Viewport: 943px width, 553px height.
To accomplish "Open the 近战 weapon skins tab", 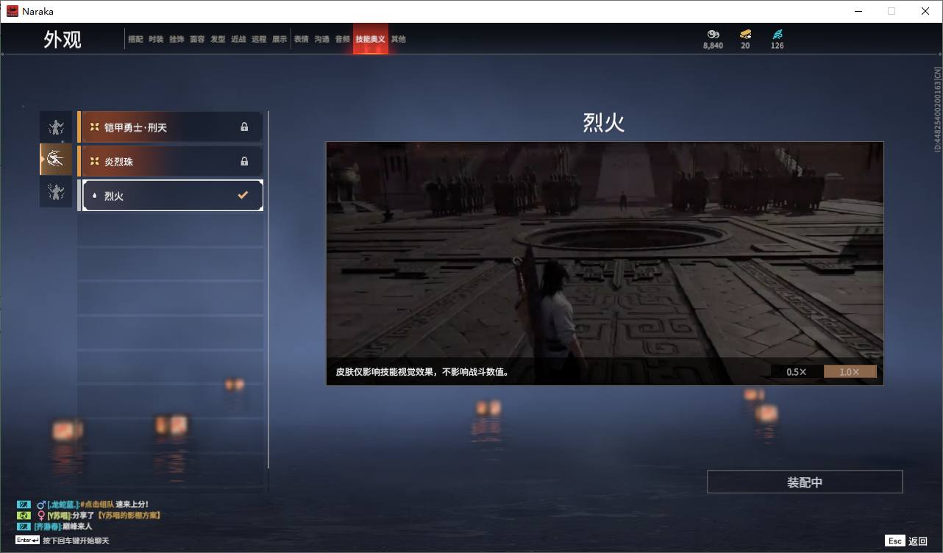I will (238, 39).
